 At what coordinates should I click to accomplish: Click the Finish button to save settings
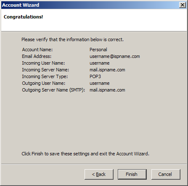(x=132, y=174)
